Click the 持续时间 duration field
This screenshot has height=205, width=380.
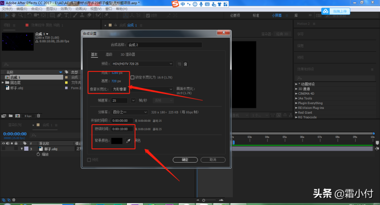[x=122, y=129]
